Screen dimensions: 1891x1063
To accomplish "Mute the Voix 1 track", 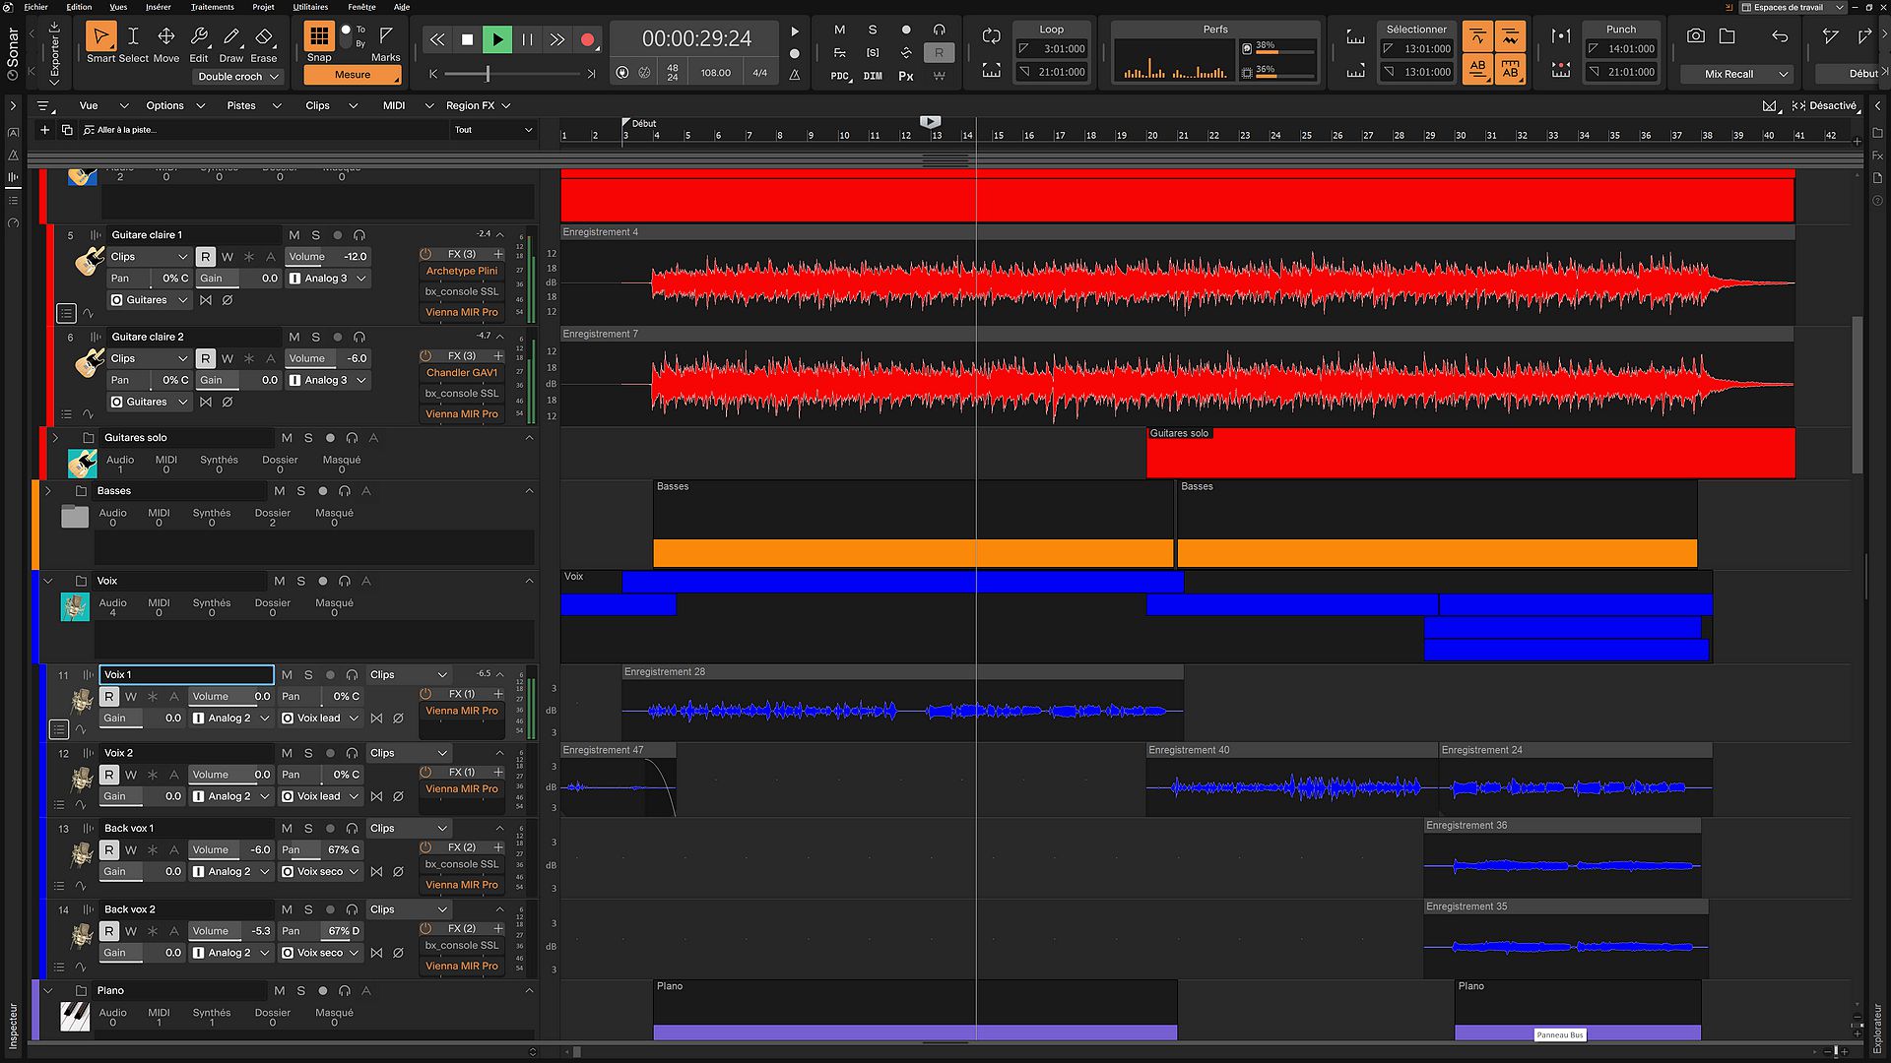I will 288,674.
